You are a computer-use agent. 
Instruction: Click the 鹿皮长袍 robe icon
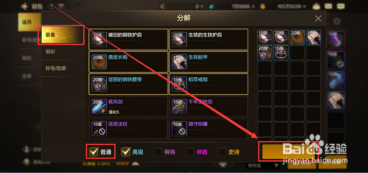point(99,62)
